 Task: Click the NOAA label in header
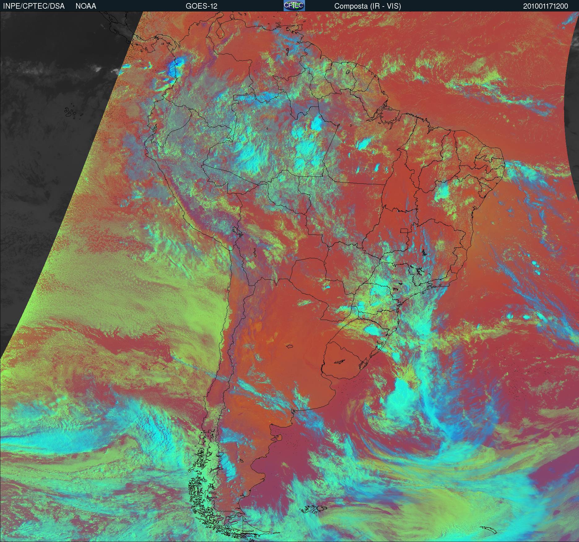(86, 6)
